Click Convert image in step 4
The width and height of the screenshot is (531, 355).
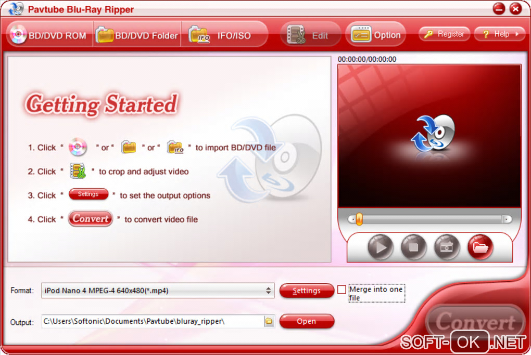91,219
